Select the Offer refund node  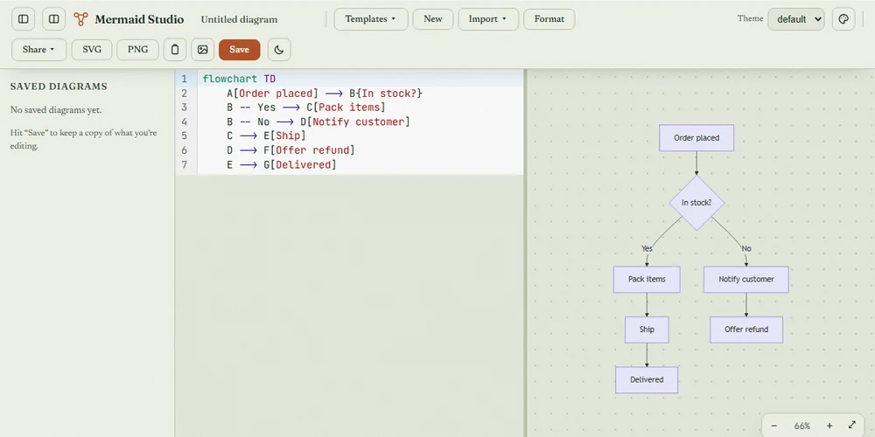pos(746,329)
